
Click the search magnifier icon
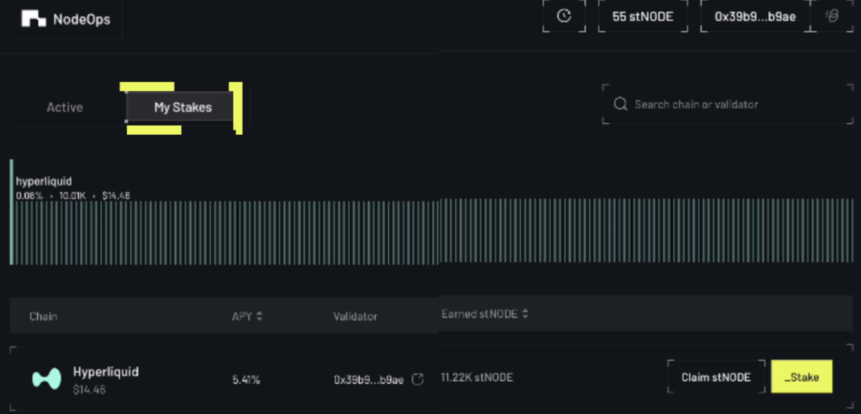point(620,104)
